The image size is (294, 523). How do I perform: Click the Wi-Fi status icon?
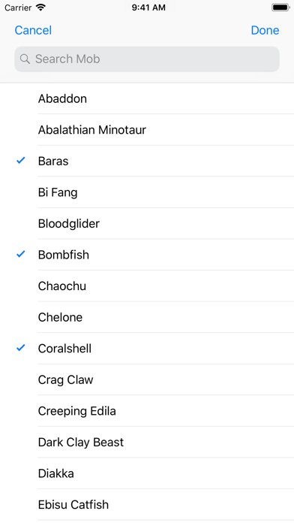coord(41,8)
